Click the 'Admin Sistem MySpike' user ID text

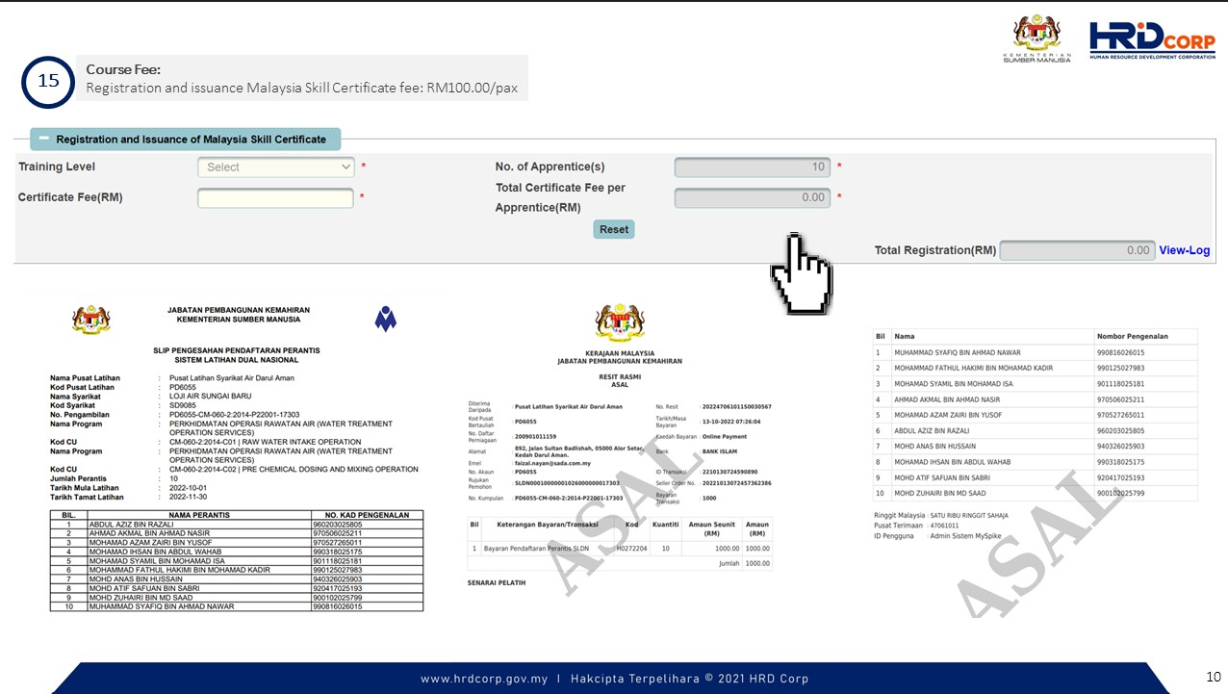(967, 535)
